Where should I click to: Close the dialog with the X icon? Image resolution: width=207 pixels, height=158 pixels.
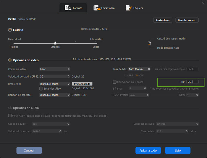click(x=203, y=3)
